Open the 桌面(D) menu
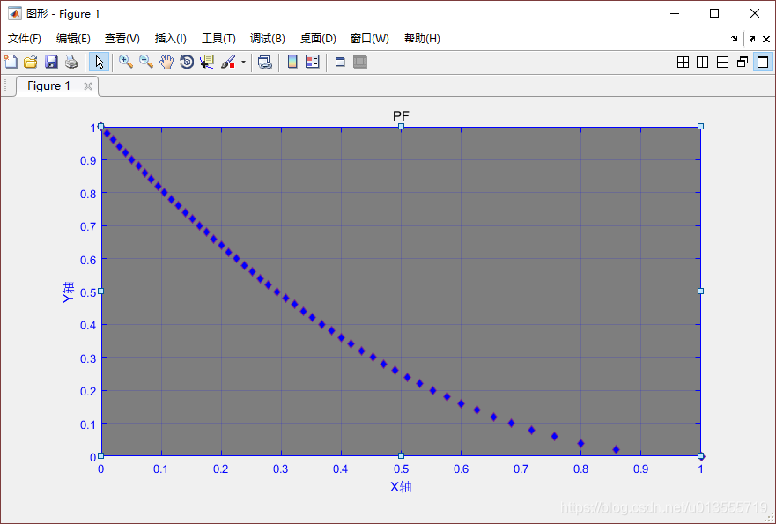The image size is (776, 524). [x=318, y=39]
